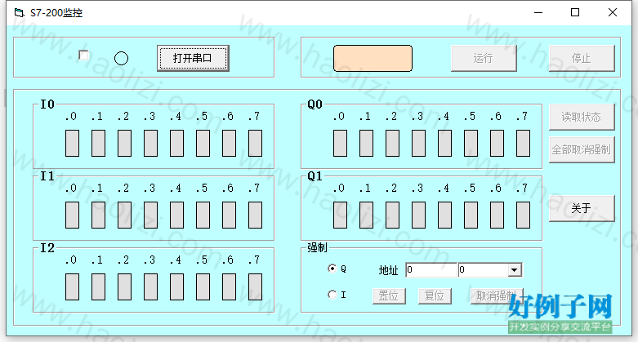
Task: Click the Q0.7 output indicator
Action: click(523, 143)
